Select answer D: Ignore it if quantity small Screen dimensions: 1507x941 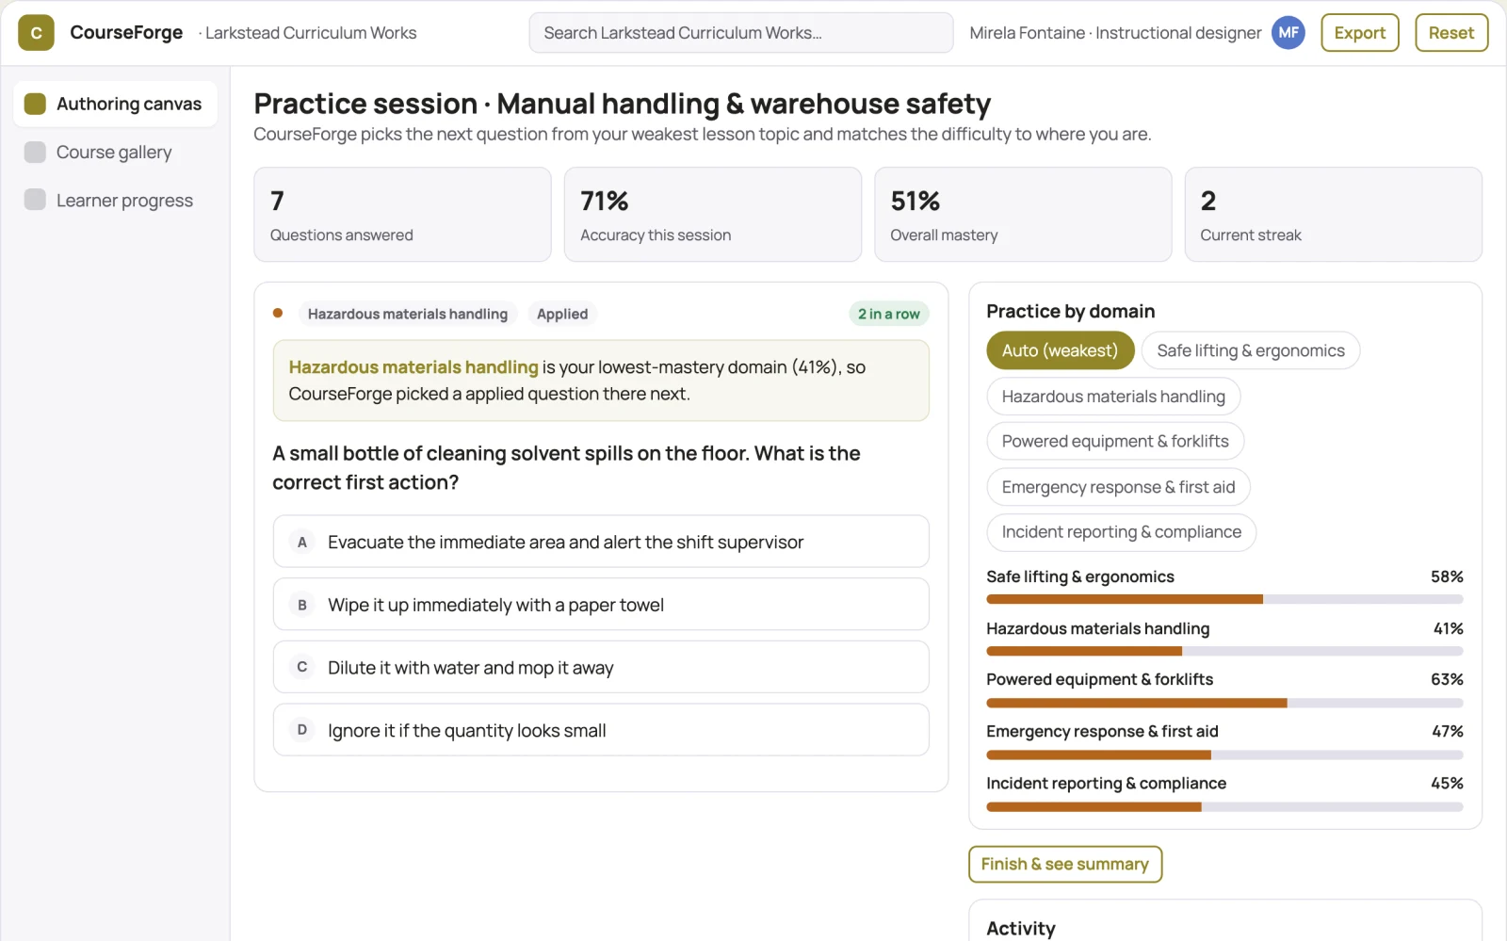(601, 730)
